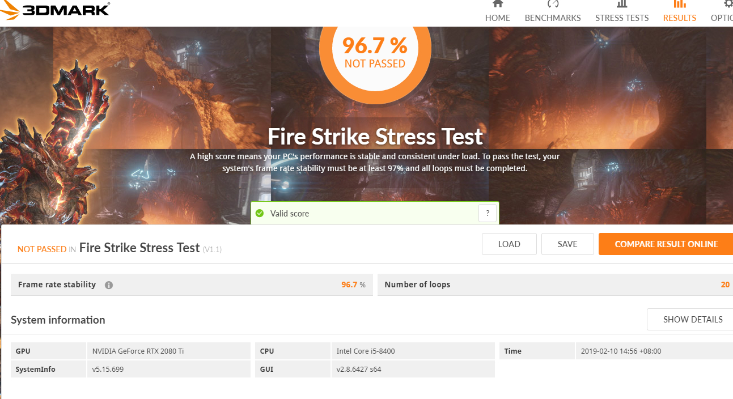Click the Results chart icon
This screenshot has height=399, width=733.
click(680, 3)
